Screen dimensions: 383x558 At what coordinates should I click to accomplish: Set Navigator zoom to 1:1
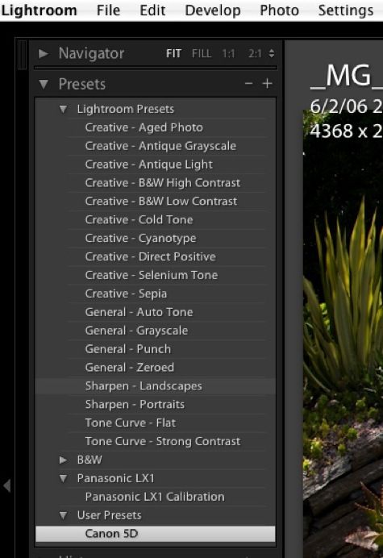coord(228,54)
